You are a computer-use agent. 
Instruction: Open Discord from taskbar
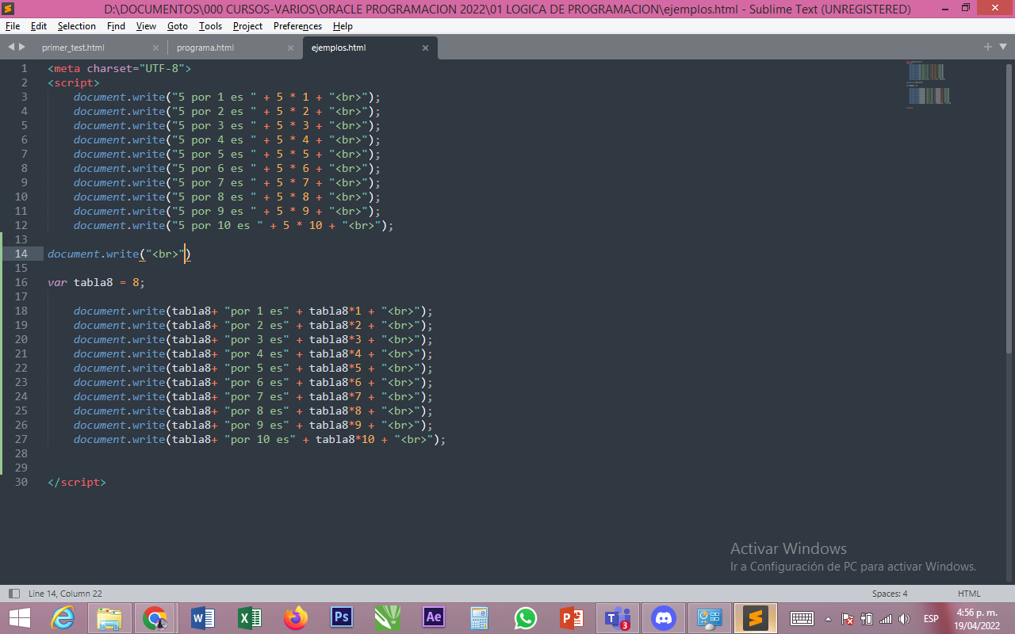point(663,618)
